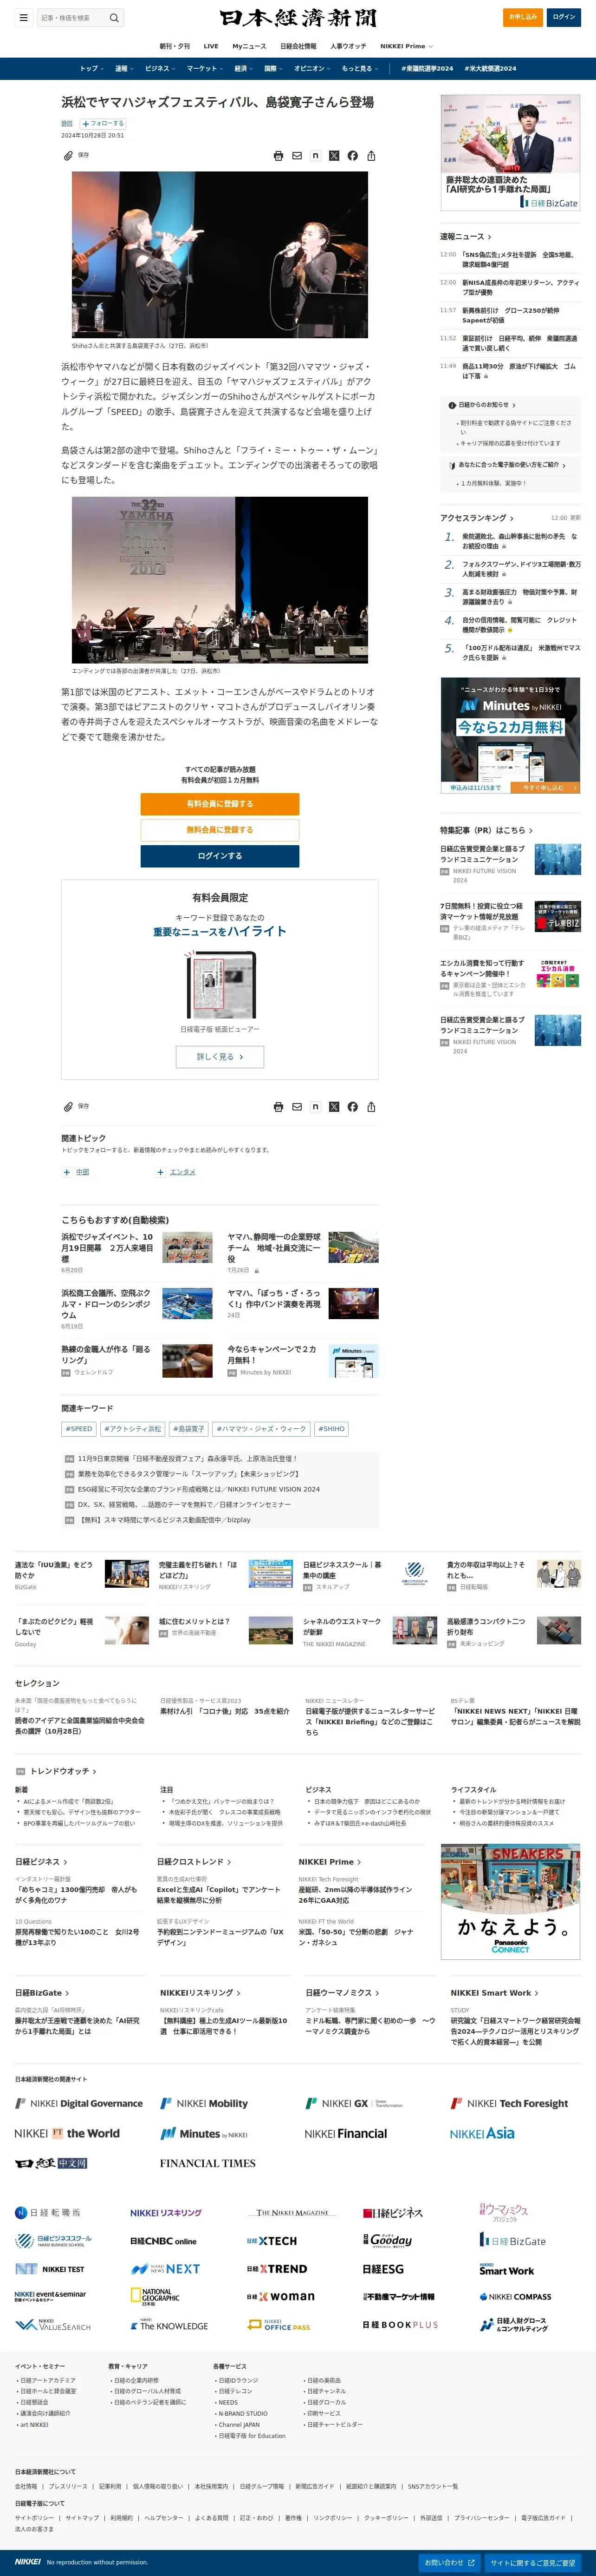The image size is (596, 2576).
Task: Click the ログイン button in header
Action: coord(564,17)
